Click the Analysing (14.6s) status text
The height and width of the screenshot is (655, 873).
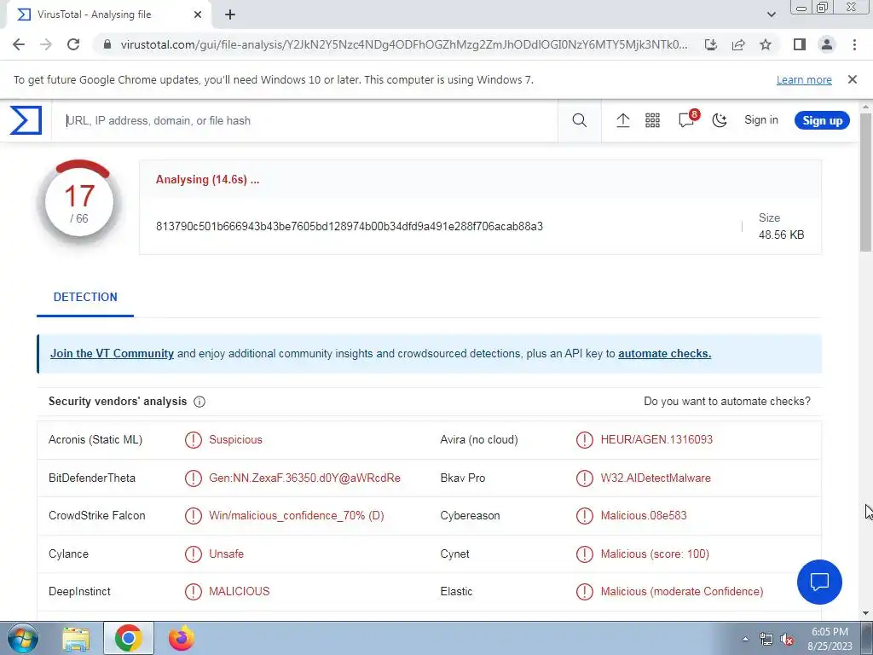[x=208, y=179]
